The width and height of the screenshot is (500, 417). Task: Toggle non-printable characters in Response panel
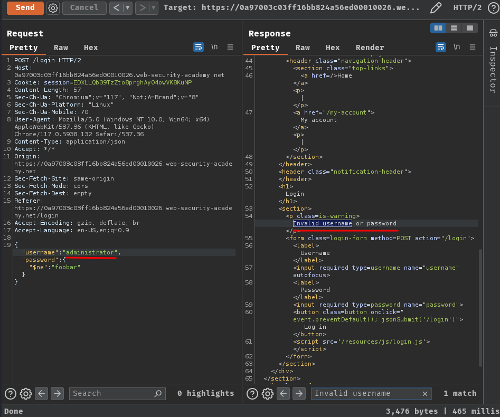(457, 47)
